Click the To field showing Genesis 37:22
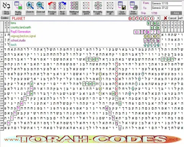 click(x=167, y=8)
